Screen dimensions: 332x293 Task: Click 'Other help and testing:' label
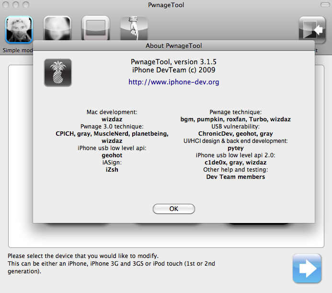coord(235,170)
